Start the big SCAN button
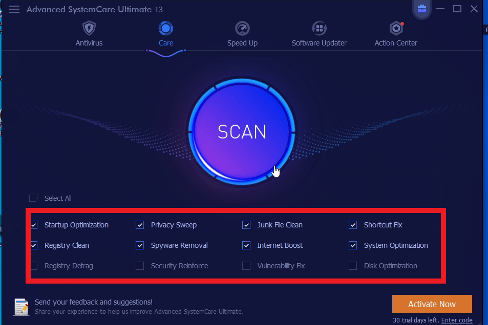 point(242,132)
